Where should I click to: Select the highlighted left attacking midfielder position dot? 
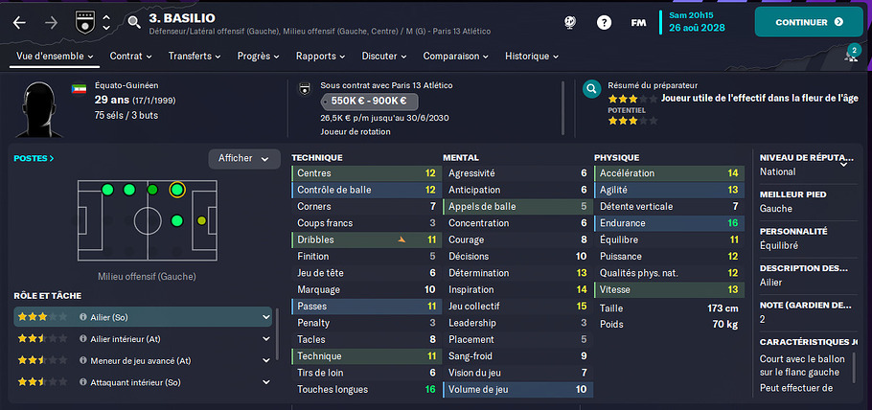click(x=177, y=190)
